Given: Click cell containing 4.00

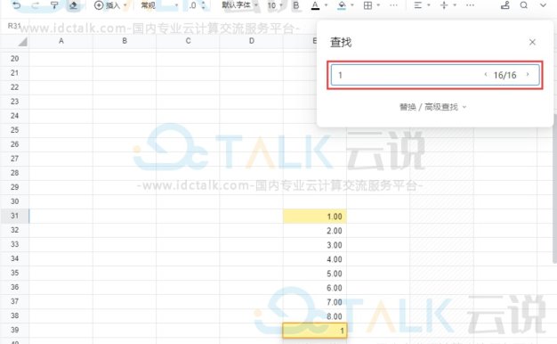Looking at the screenshot, I should [x=315, y=259].
